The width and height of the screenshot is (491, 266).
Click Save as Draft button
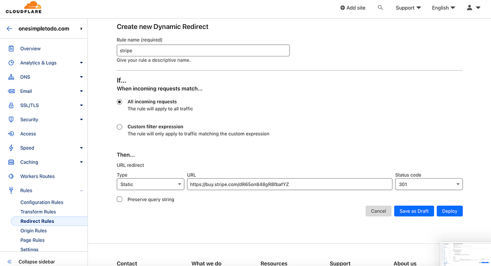tap(414, 211)
